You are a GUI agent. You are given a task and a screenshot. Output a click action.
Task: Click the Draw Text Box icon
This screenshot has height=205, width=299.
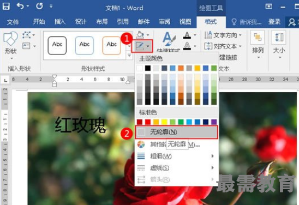point(26,46)
